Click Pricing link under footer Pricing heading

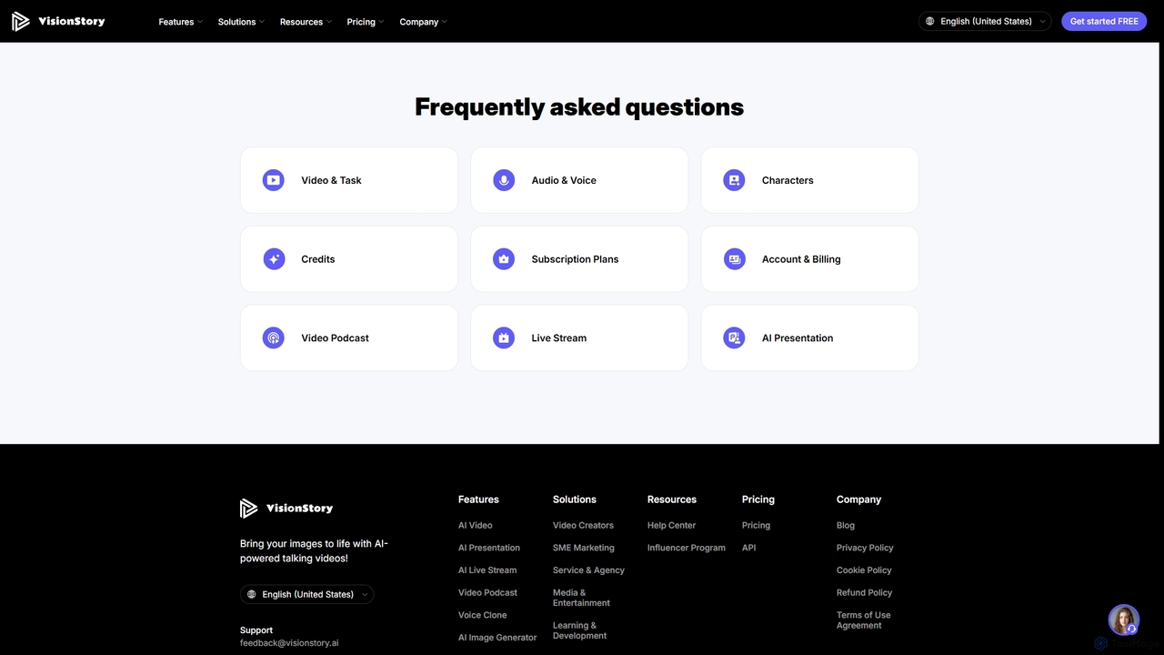[756, 525]
